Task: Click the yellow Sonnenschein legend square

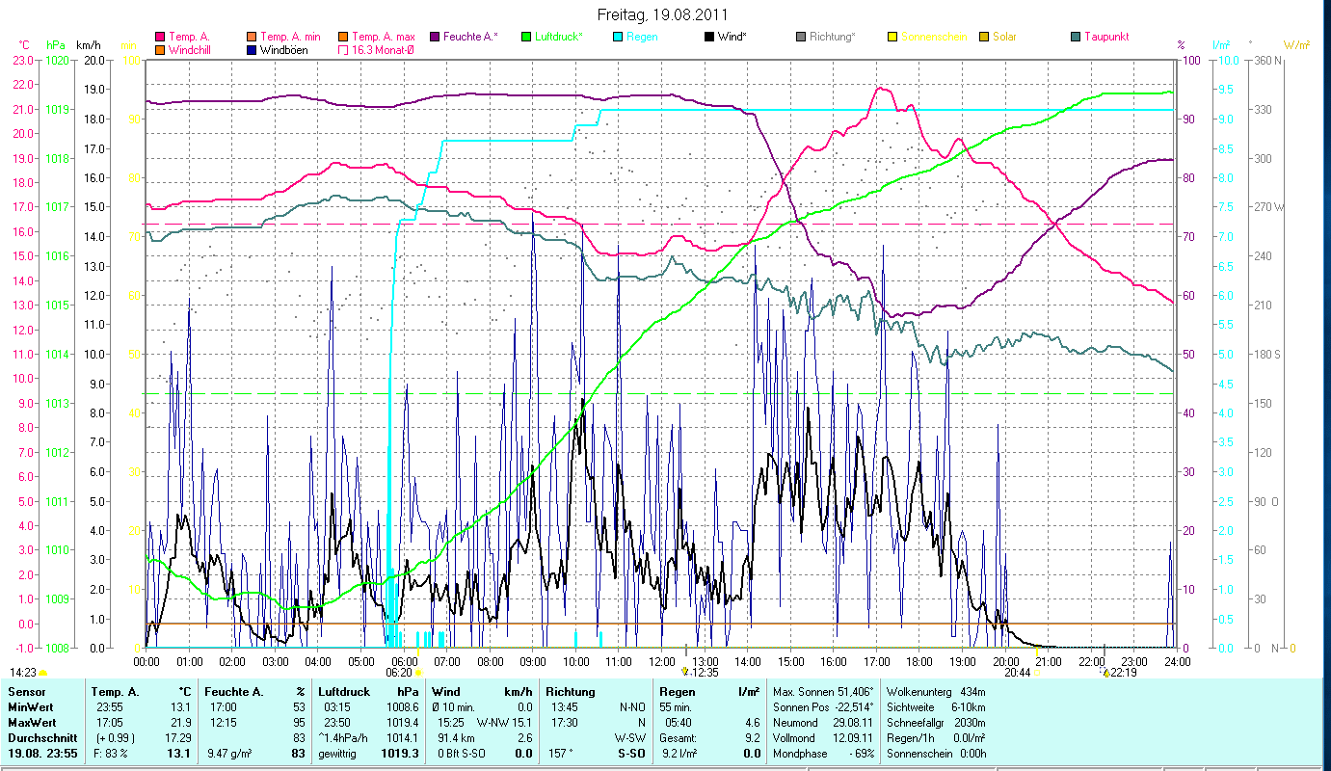Action: coord(892,37)
